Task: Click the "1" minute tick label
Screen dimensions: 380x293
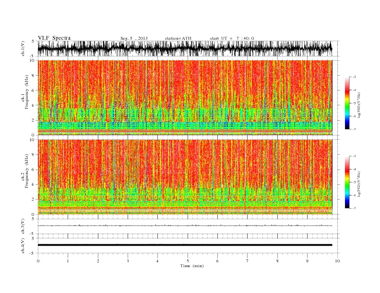Action: tap(68, 261)
